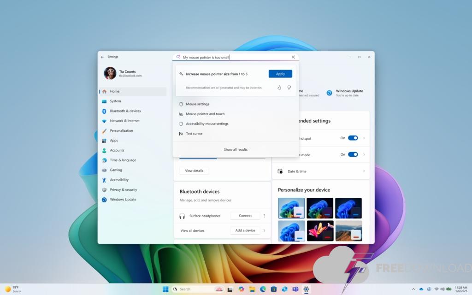Expand the View all devices chevron
The width and height of the screenshot is (472, 295).
tap(264, 230)
